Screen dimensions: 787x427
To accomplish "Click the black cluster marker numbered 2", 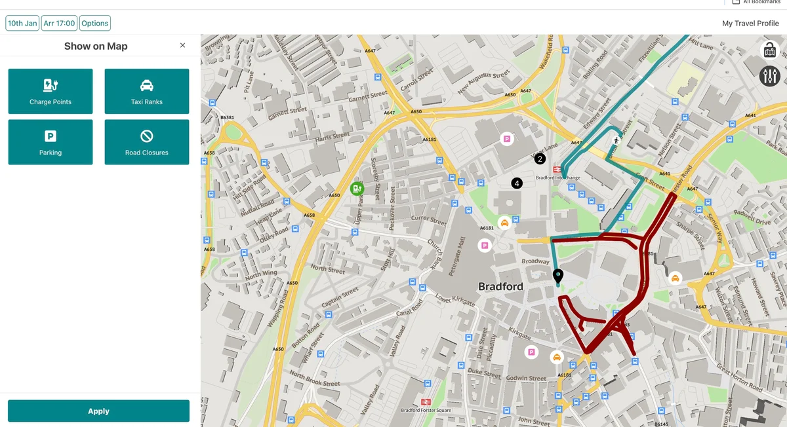I will [540, 158].
